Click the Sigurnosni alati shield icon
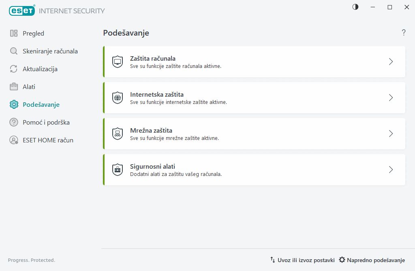 coord(118,170)
